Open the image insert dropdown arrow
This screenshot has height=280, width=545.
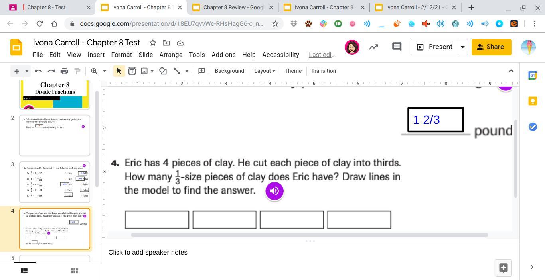click(x=152, y=71)
